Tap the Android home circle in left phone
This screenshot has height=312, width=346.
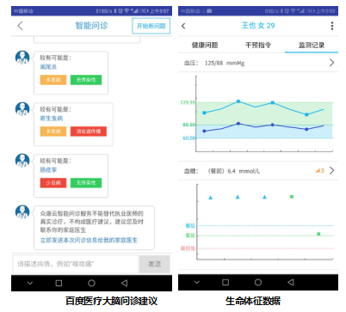click(x=91, y=283)
